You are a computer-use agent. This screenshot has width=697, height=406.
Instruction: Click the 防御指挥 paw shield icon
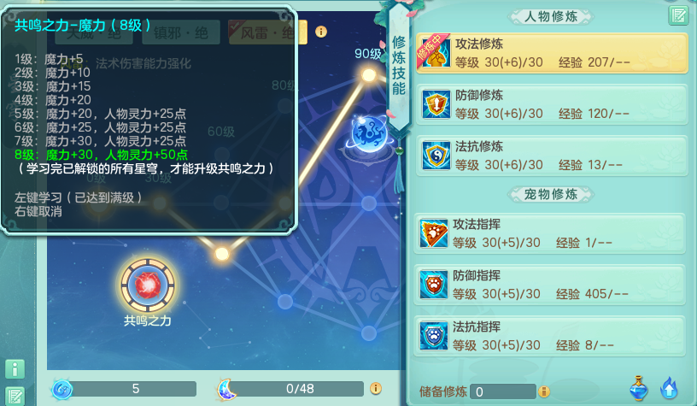pos(433,285)
